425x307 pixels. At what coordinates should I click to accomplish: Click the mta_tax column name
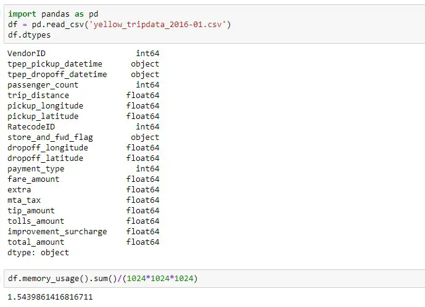24,200
